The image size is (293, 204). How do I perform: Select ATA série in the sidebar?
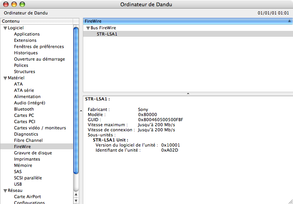24,90
